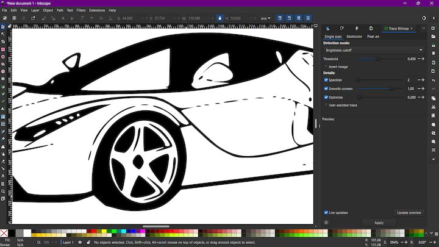Click the horizontal canvas scrollbar
The height and width of the screenshot is (247, 439).
[x=156, y=226]
